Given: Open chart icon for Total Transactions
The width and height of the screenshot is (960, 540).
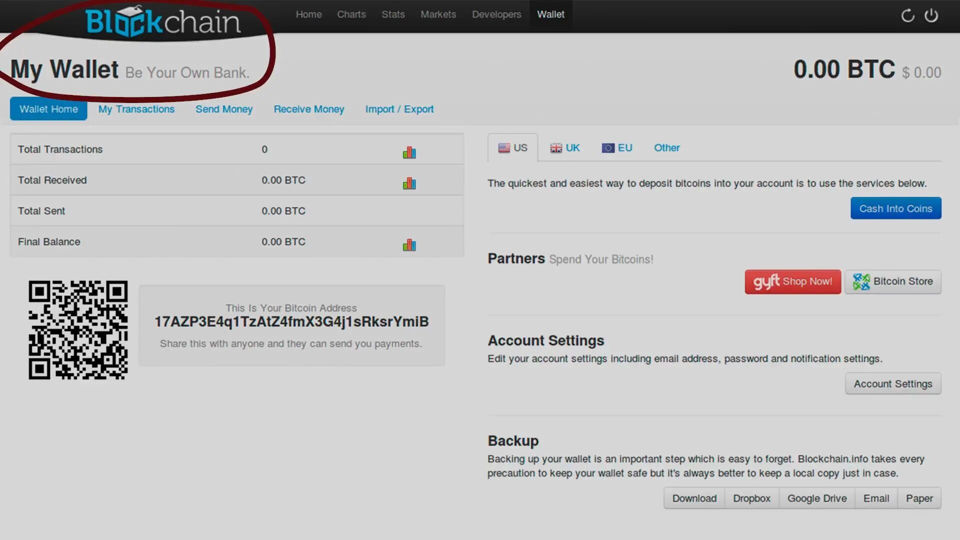Looking at the screenshot, I should pos(409,152).
